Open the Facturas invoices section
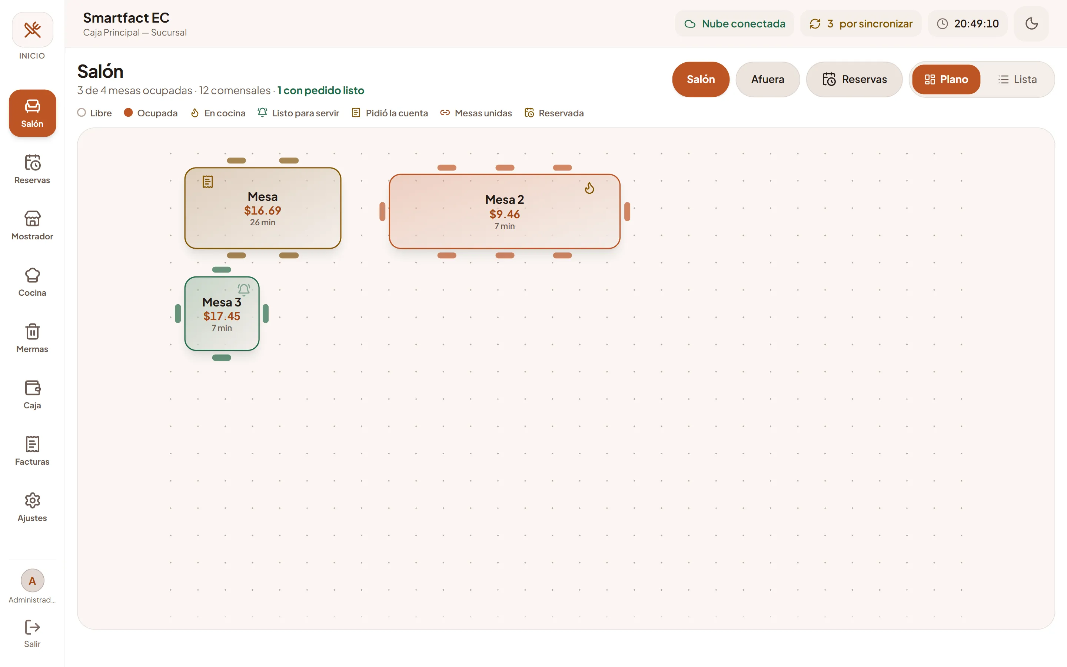Viewport: 1067px width, 667px height. 32,451
